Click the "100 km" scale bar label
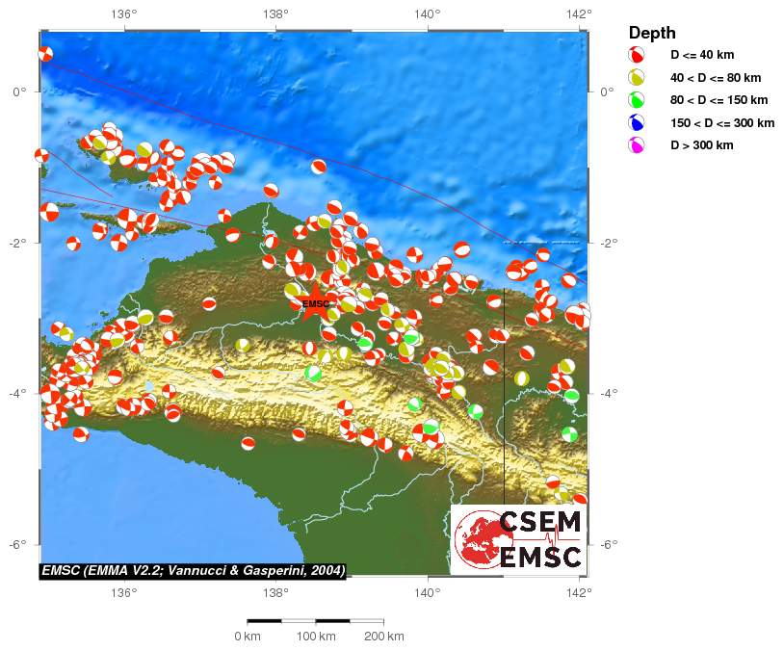 tap(316, 637)
